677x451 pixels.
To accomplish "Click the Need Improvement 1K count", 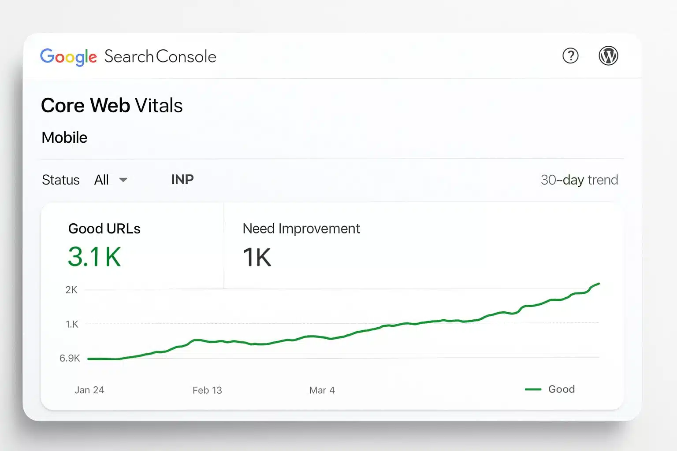I will (256, 257).
